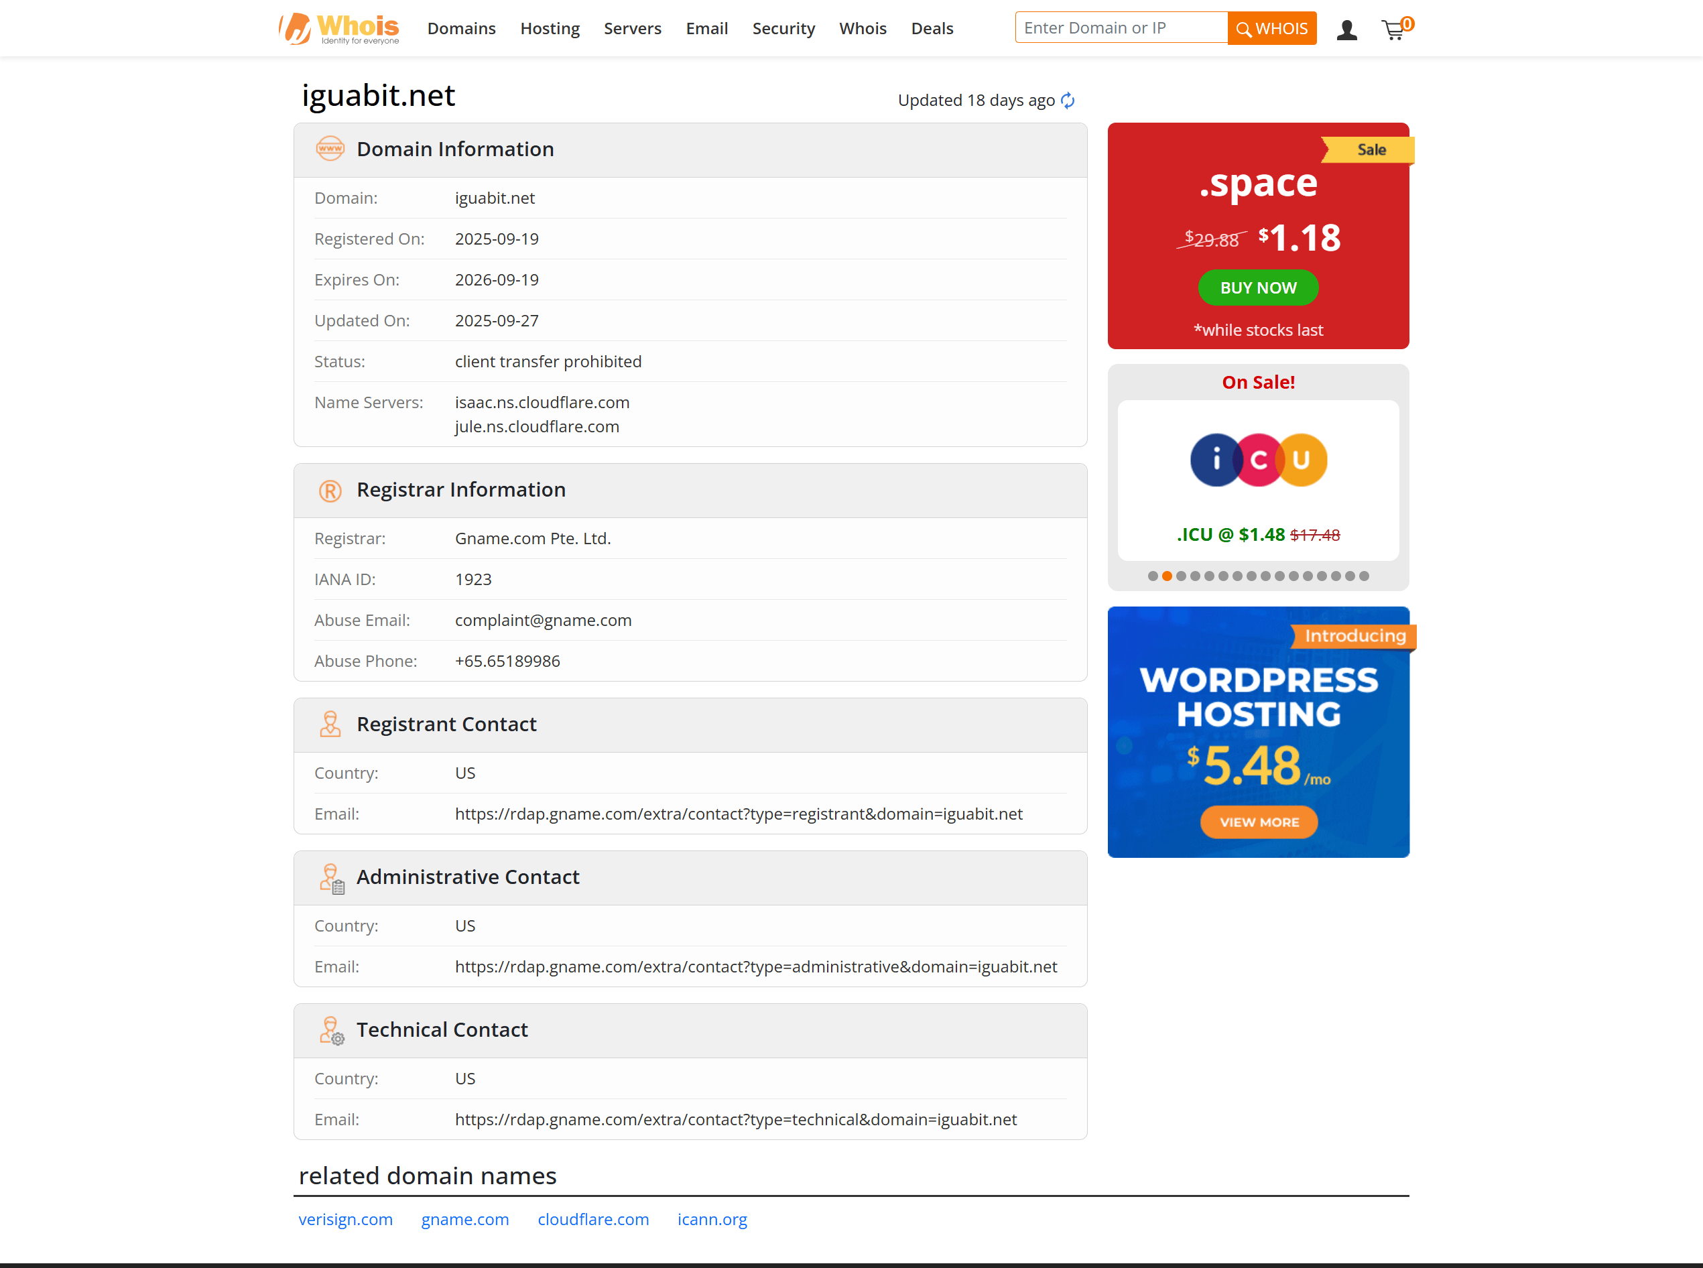Click registrar name Gname.com Pte. Ltd.
This screenshot has height=1268, width=1703.
pos(533,539)
